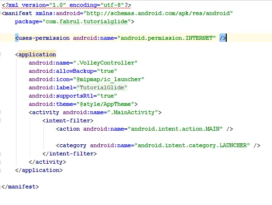Click the highlighted application opening tag
272x205 pixels.
(37, 55)
